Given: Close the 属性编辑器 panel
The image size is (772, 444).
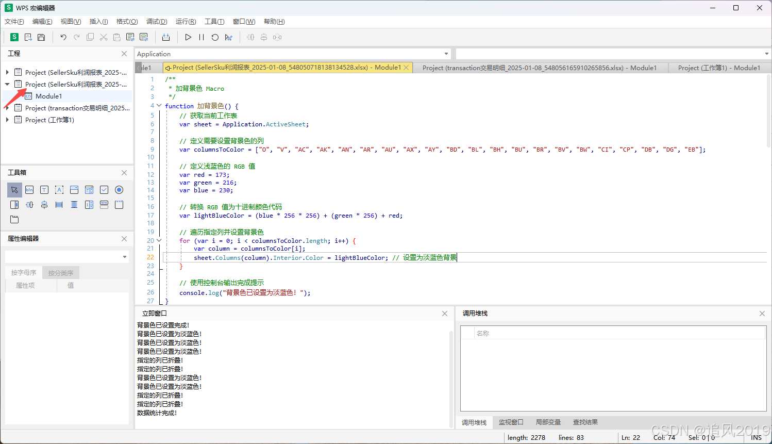Looking at the screenshot, I should (124, 239).
